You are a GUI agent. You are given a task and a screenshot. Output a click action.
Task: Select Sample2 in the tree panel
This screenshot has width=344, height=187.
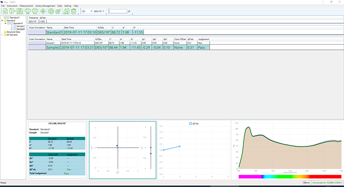pos(20,29)
